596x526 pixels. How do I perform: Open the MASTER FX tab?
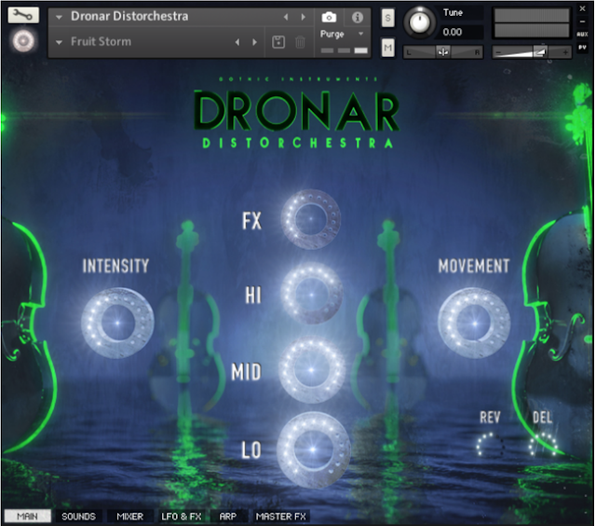[x=281, y=516]
